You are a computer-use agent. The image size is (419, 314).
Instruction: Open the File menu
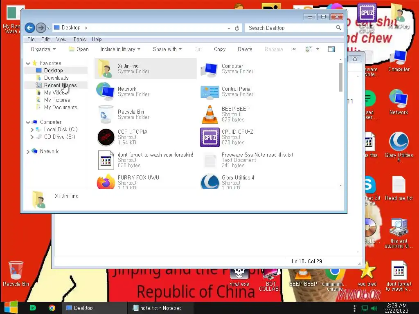coord(31,39)
